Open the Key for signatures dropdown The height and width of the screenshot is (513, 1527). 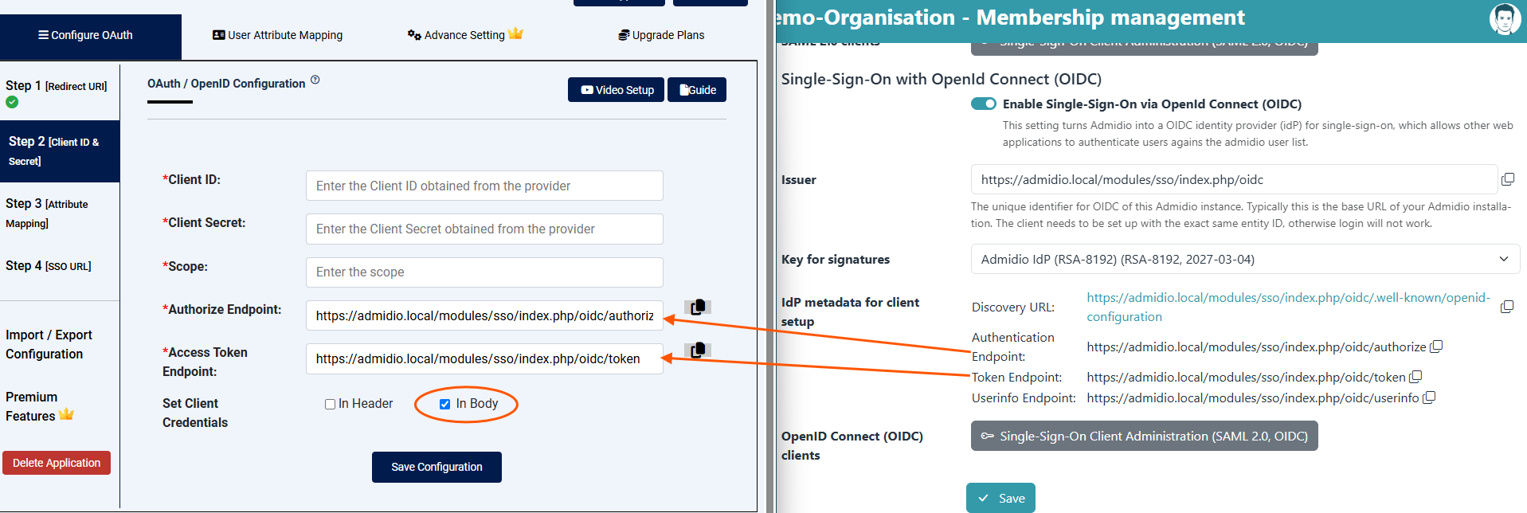coord(1244,260)
